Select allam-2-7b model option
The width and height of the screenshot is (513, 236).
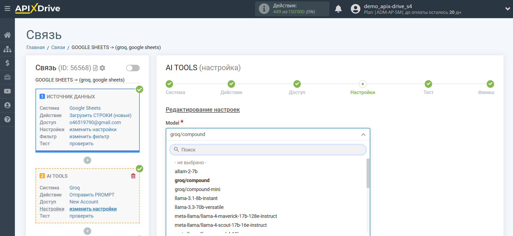tap(186, 172)
